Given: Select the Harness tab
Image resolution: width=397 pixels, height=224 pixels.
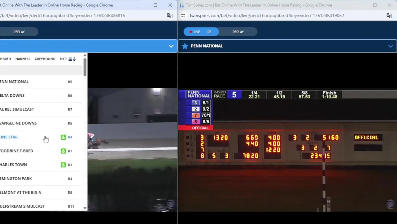Looking at the screenshot, I should (23, 59).
